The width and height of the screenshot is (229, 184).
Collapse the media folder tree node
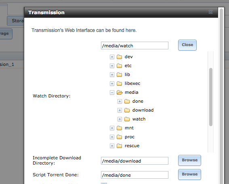click(x=112, y=93)
